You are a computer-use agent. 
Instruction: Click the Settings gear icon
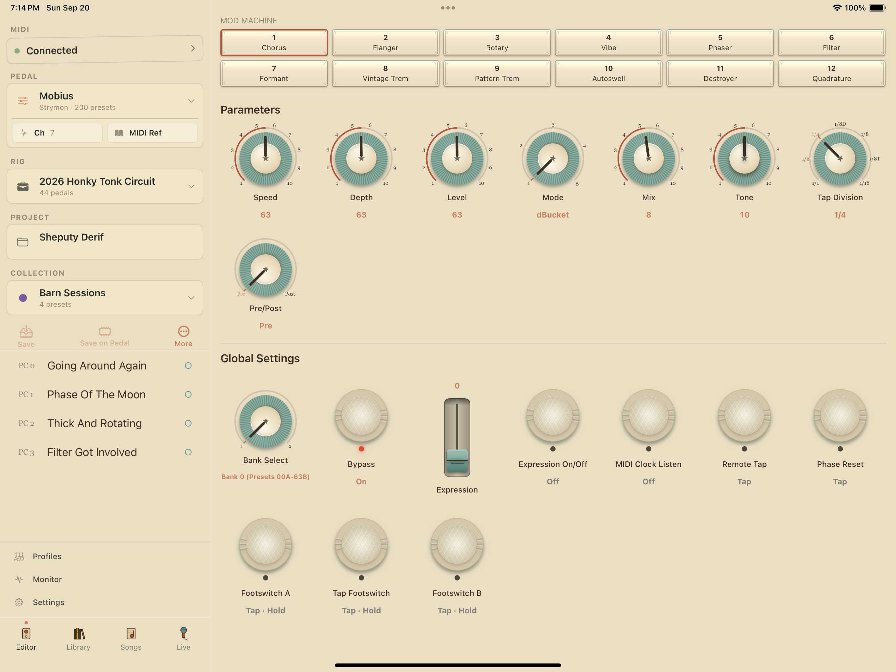click(x=19, y=602)
